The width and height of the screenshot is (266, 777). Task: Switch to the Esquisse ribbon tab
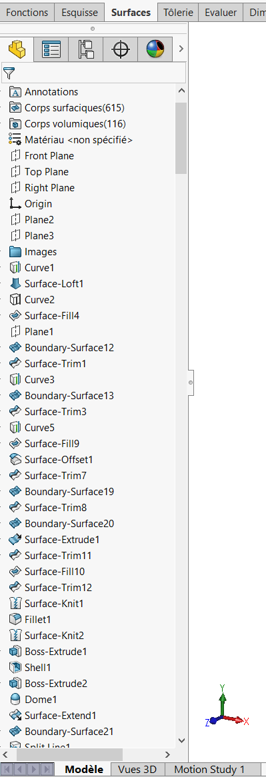pos(80,13)
